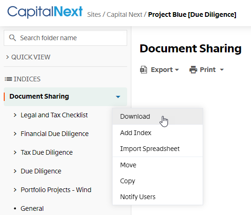Expand the Financial Due Diligence folder
Viewport: 251px width, 215px height.
[x=15, y=134]
